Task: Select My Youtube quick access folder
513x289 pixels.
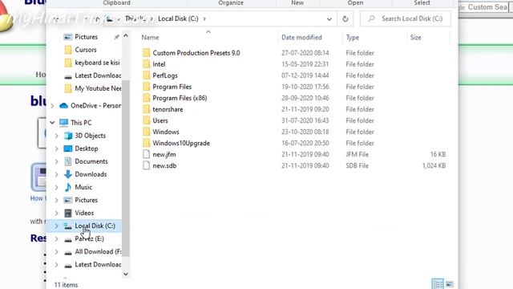Action: click(x=98, y=88)
